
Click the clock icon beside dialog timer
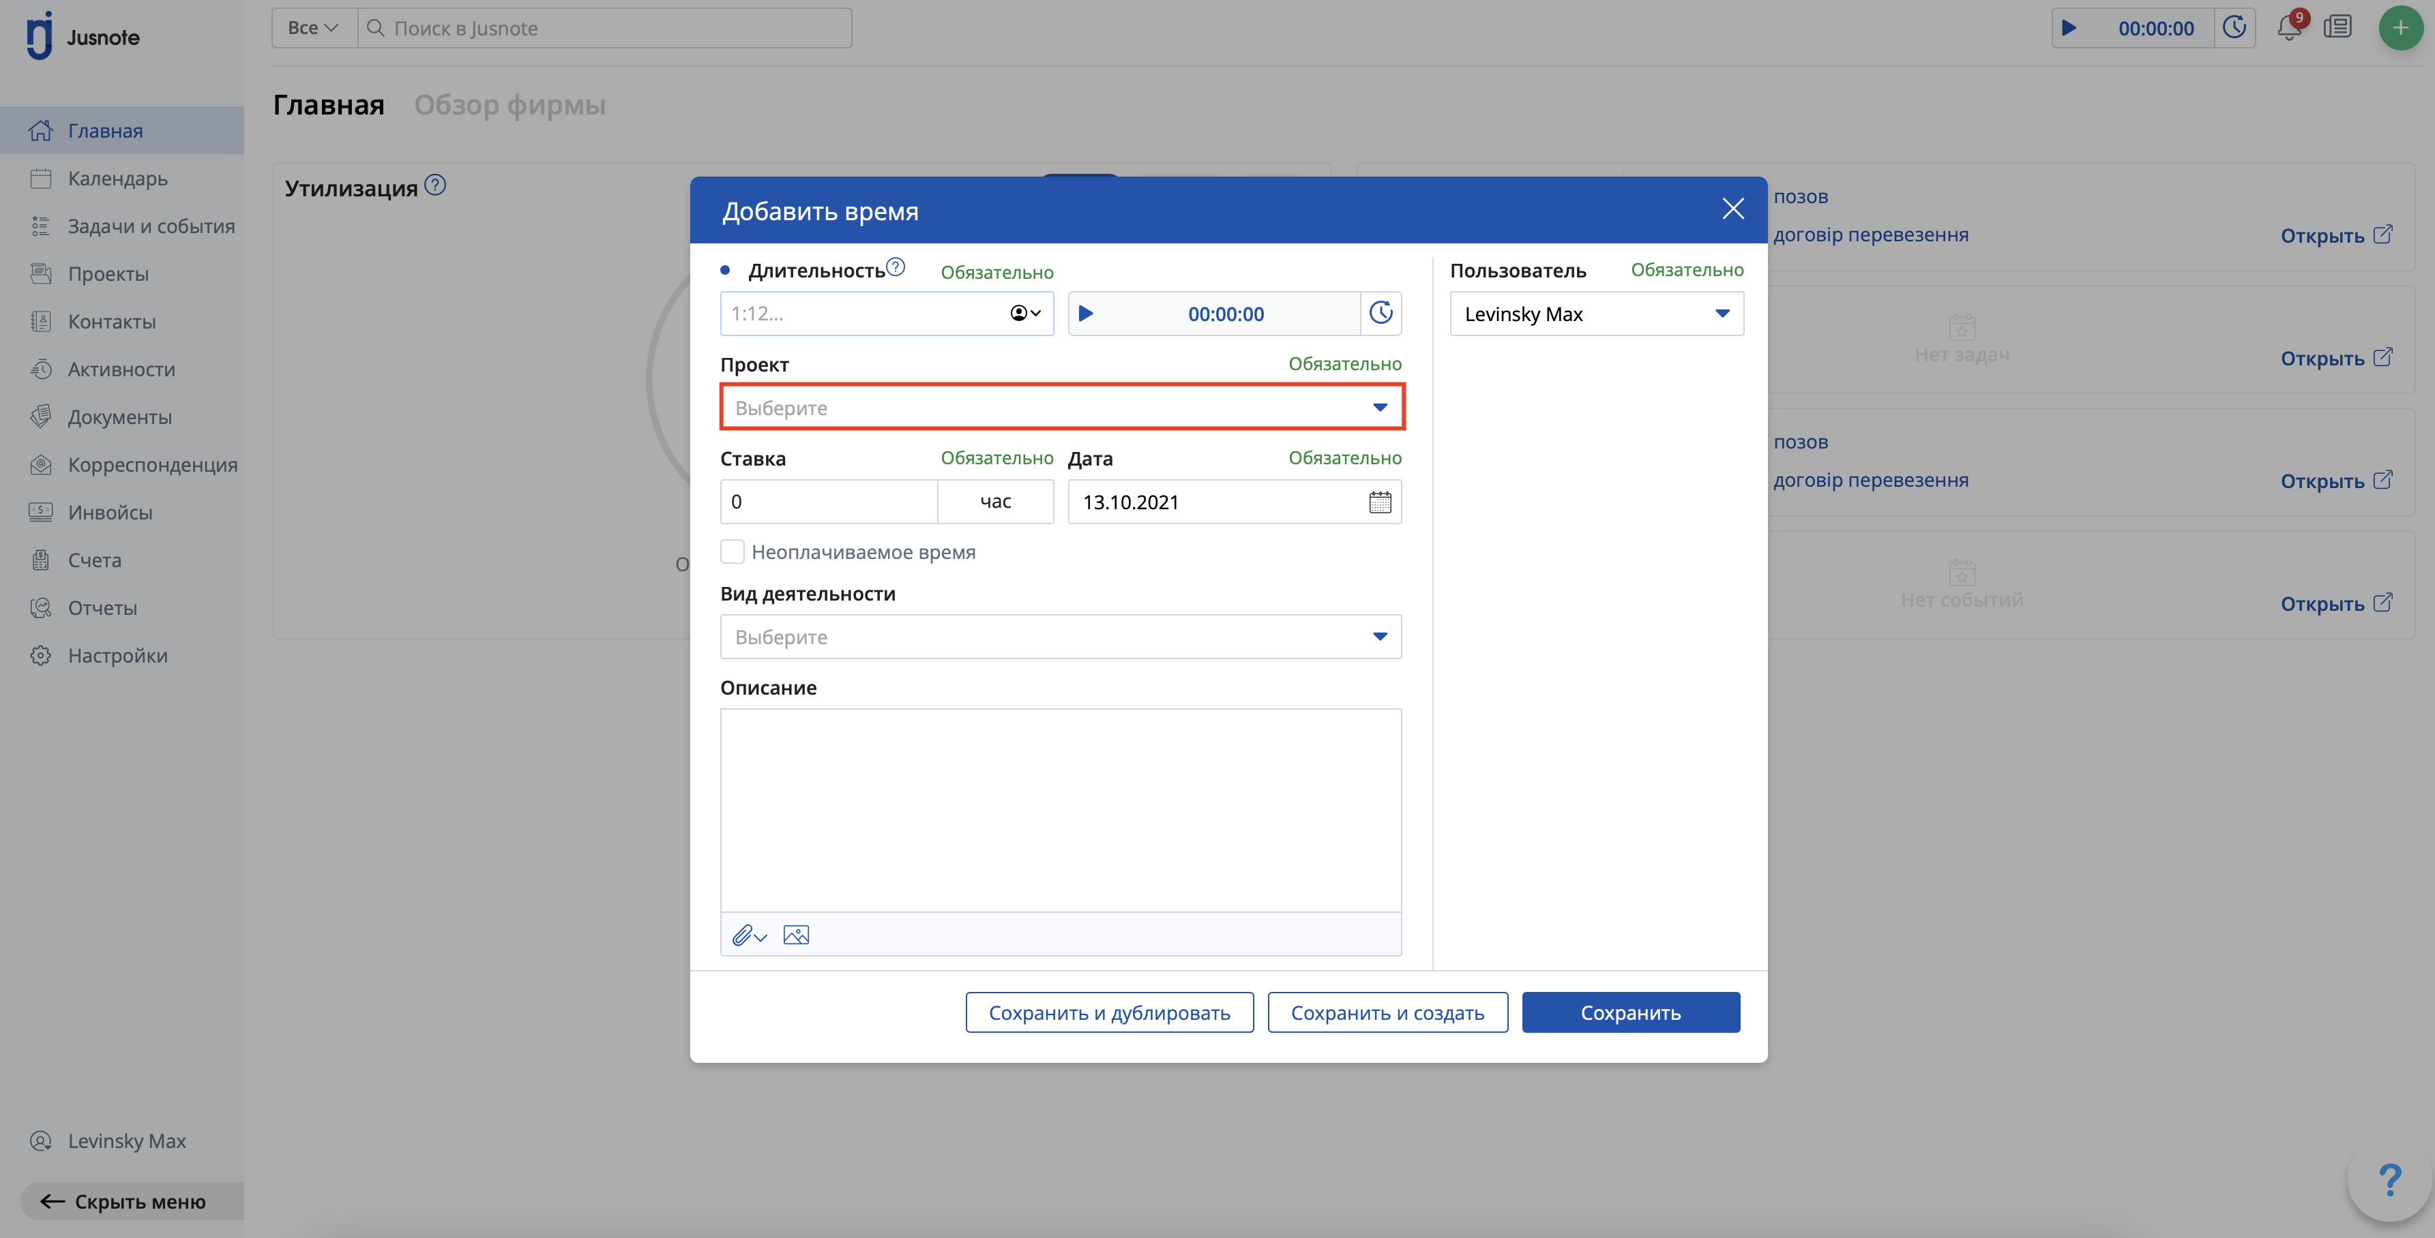pos(1381,314)
